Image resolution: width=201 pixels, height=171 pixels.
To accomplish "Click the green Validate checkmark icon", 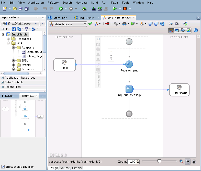I will click(x=90, y=24).
